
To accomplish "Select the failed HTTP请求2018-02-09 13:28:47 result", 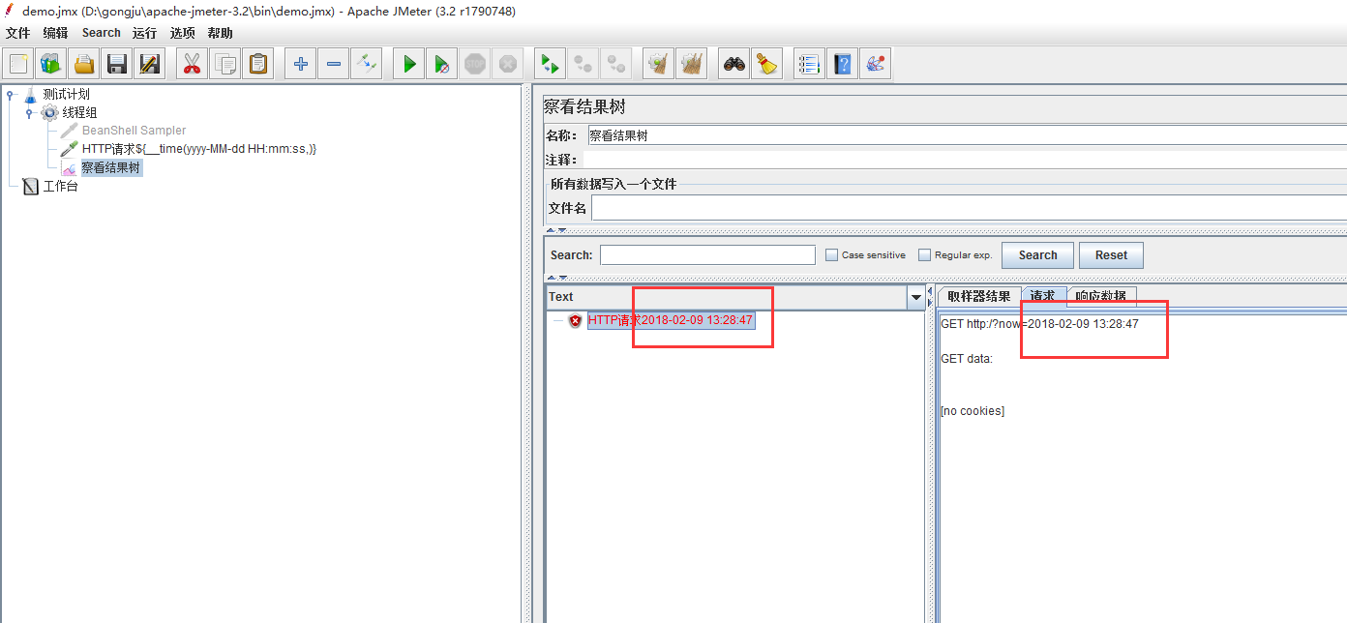I will (671, 320).
